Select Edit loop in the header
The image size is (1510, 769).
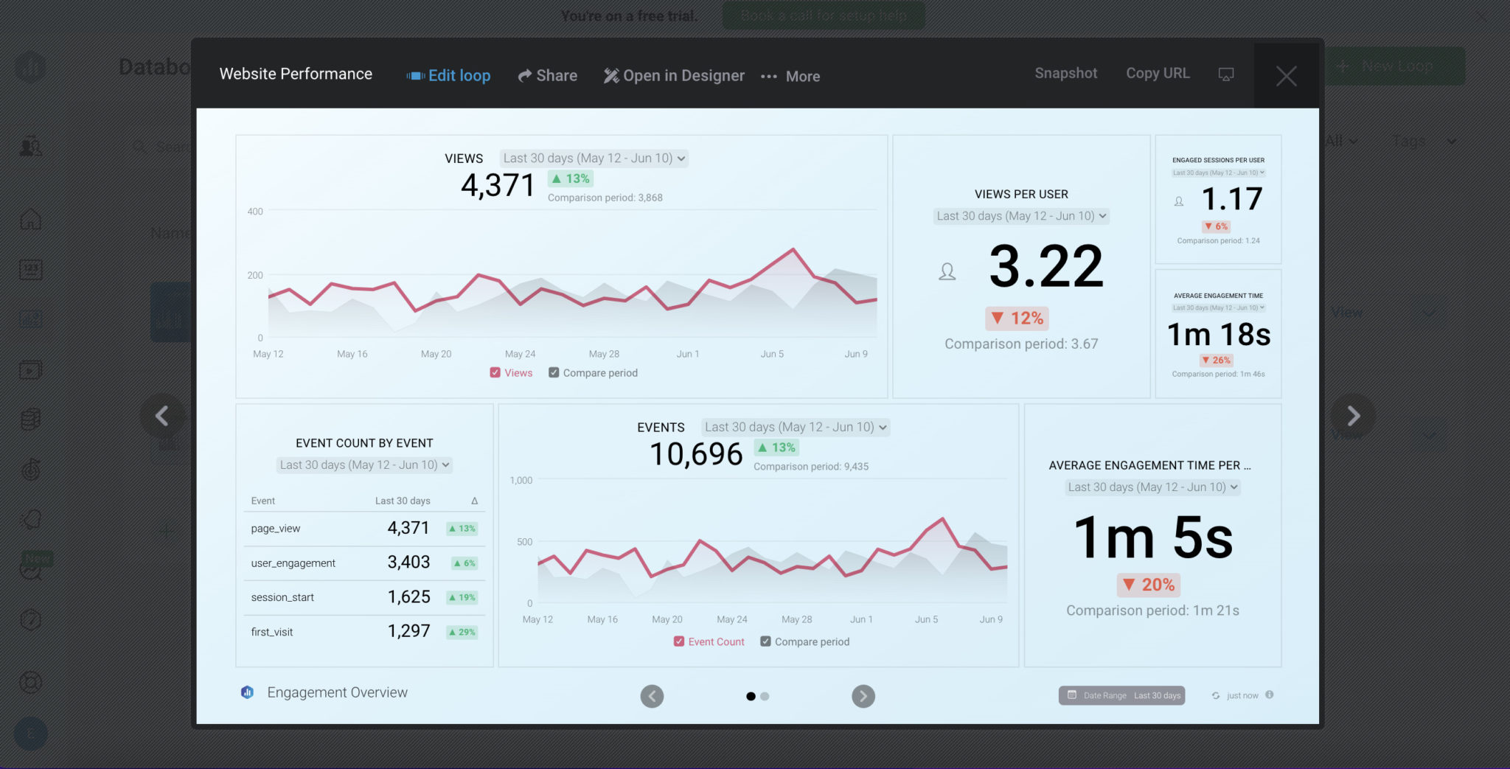click(448, 75)
